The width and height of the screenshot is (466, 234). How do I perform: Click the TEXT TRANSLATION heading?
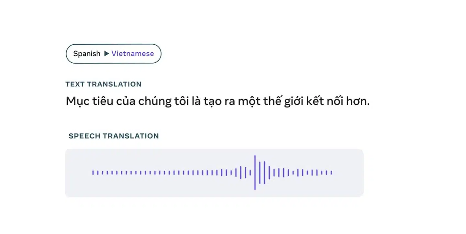(103, 84)
